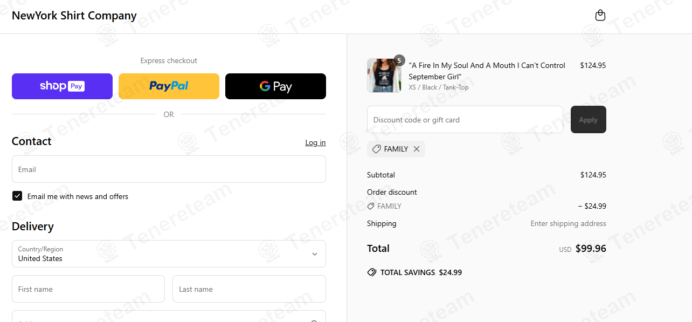Open the Log in link
692x322 pixels.
coord(315,142)
